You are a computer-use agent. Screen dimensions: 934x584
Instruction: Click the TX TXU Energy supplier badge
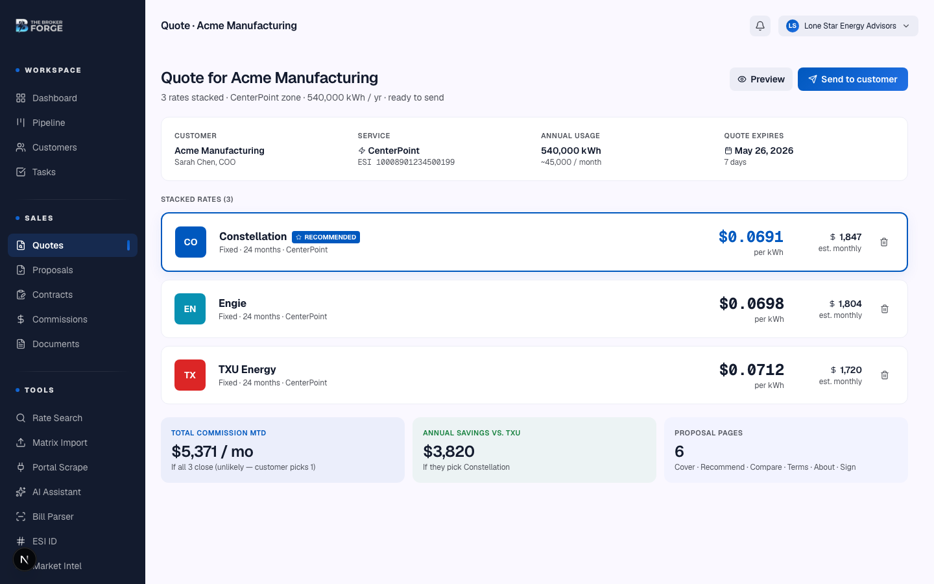point(190,375)
